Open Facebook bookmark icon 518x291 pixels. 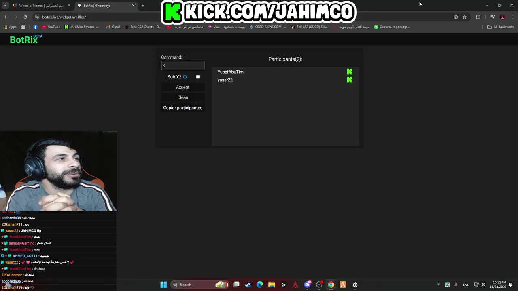(x=35, y=27)
